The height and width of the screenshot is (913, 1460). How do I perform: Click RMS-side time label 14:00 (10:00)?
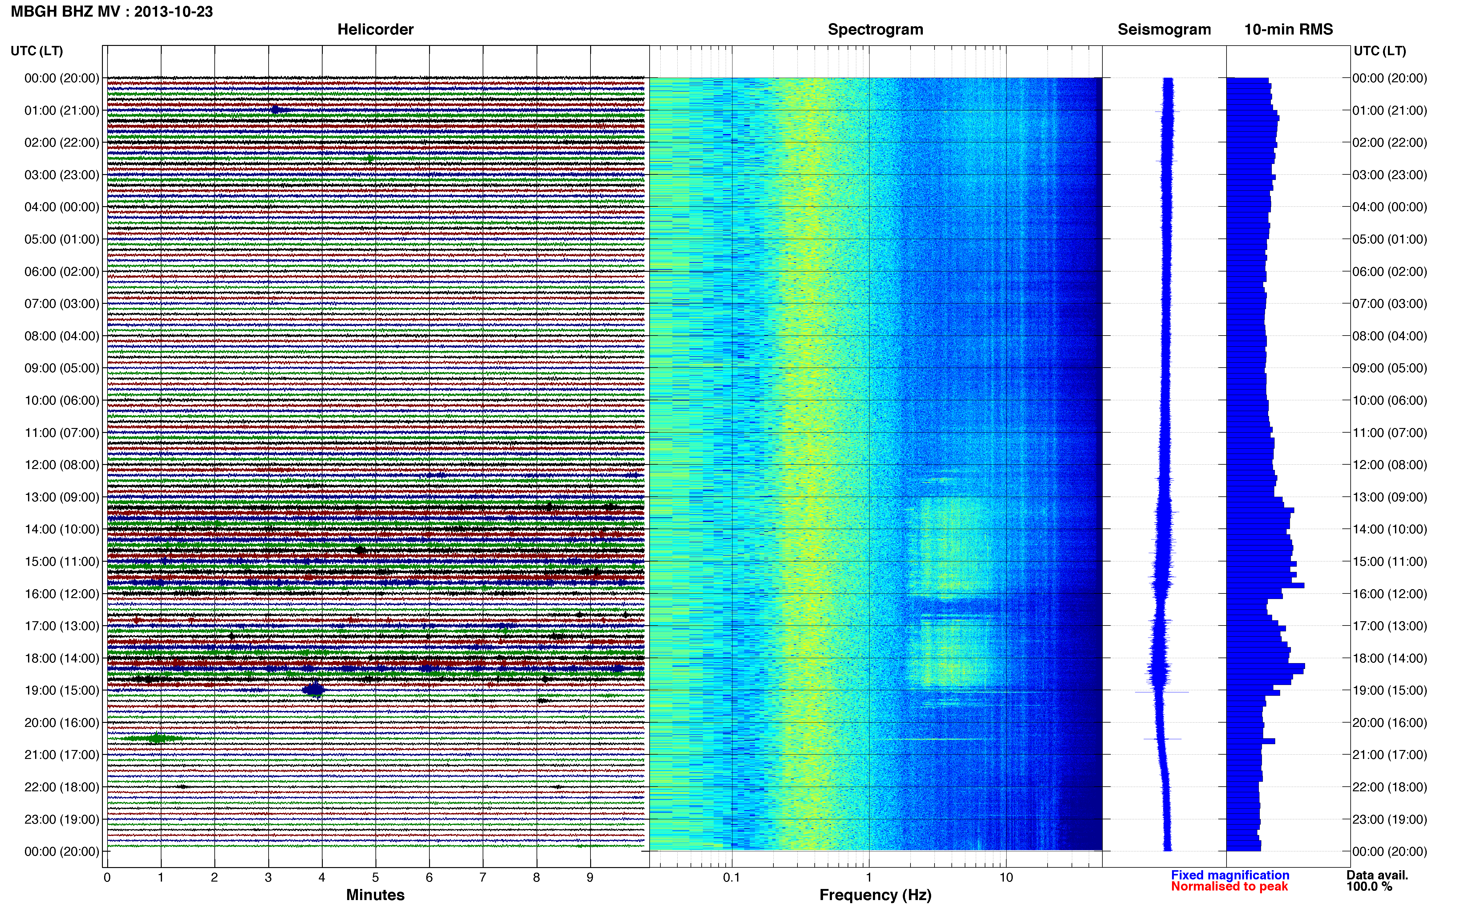click(1389, 530)
